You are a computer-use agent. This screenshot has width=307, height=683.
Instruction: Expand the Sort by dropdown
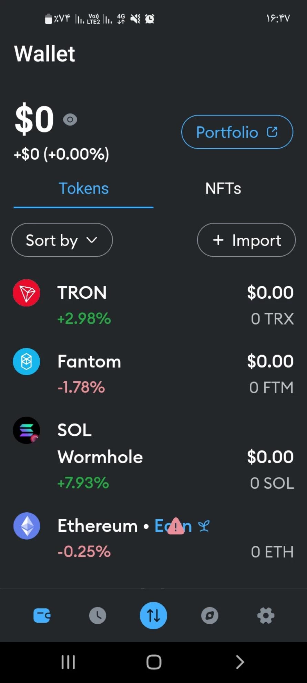tap(62, 240)
